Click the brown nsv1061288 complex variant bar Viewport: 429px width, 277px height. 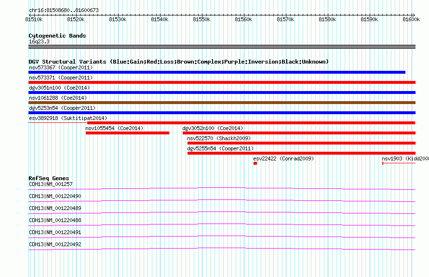pos(222,103)
